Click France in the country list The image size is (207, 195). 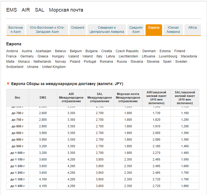click(x=11, y=56)
